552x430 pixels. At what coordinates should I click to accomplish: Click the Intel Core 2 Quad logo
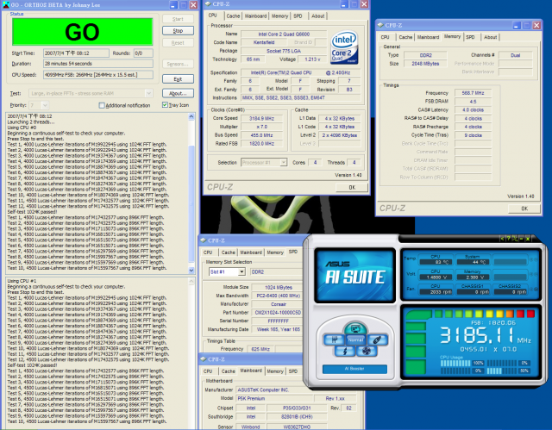344,47
